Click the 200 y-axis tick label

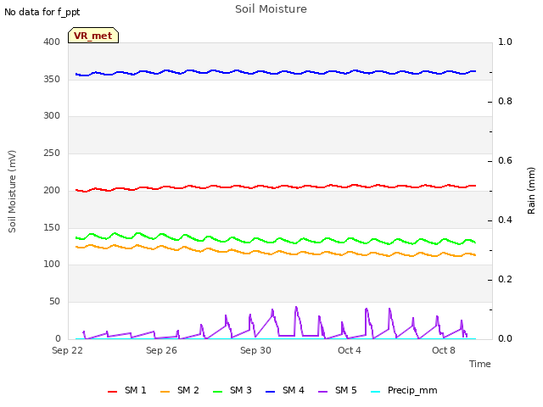coord(52,190)
